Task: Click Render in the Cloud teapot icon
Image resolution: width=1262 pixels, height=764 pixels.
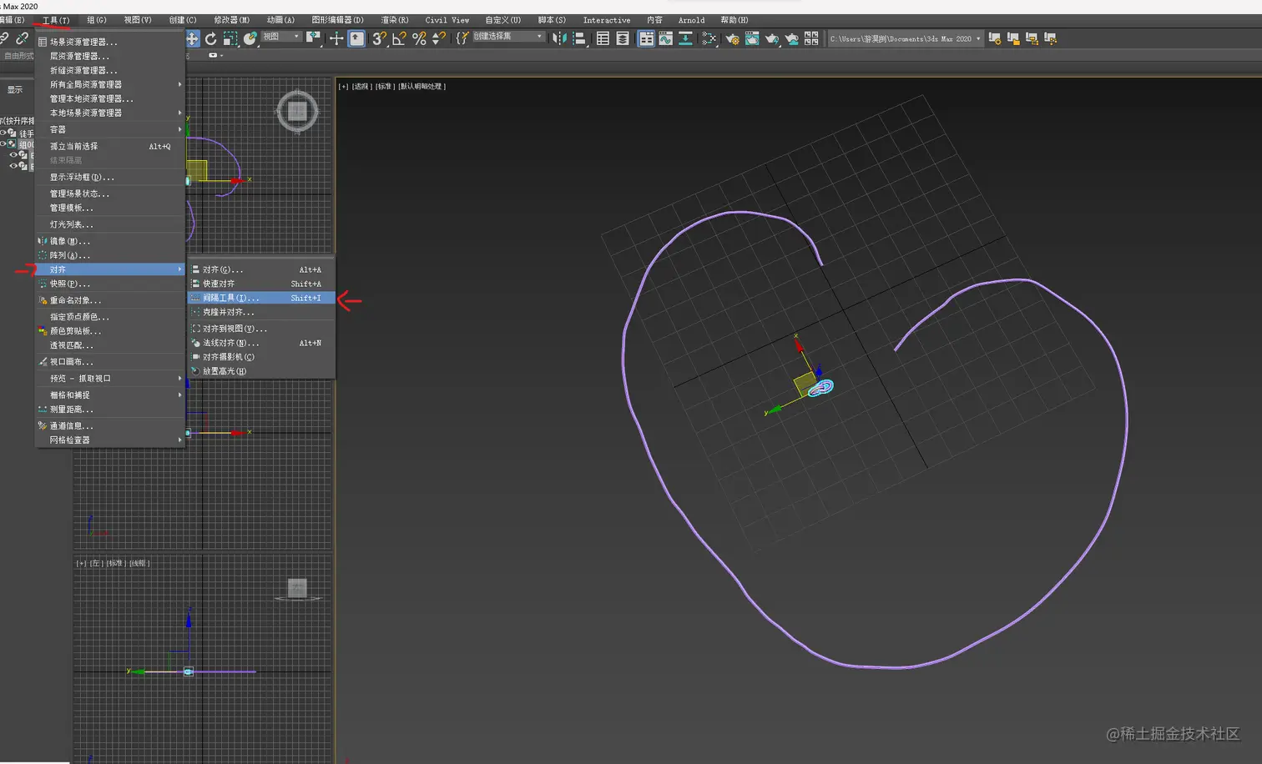Action: [x=791, y=38]
